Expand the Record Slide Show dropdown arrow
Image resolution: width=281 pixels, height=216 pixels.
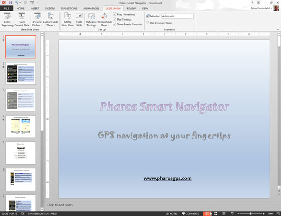[108, 25]
